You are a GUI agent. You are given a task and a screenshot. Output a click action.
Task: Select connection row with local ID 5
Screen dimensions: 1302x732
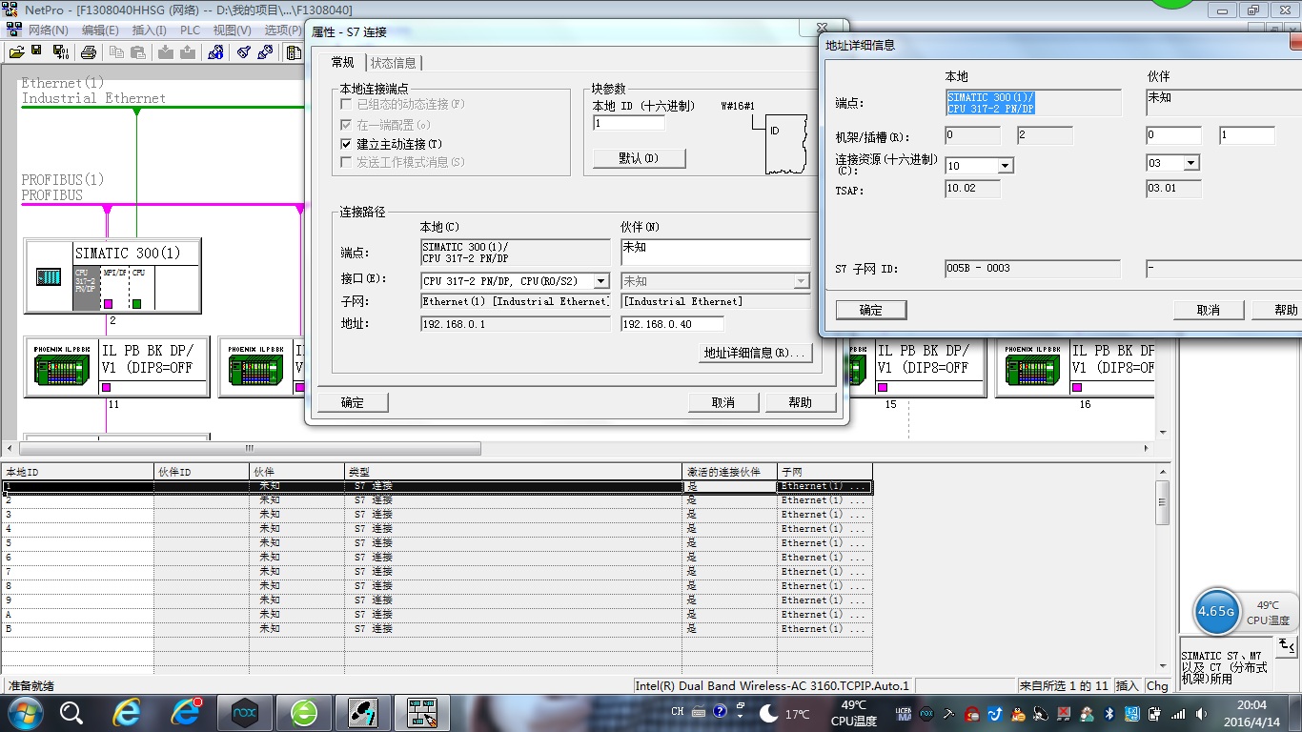[x=437, y=543]
